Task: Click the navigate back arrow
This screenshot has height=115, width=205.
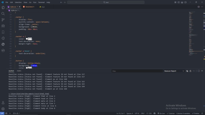Action: (61, 2)
